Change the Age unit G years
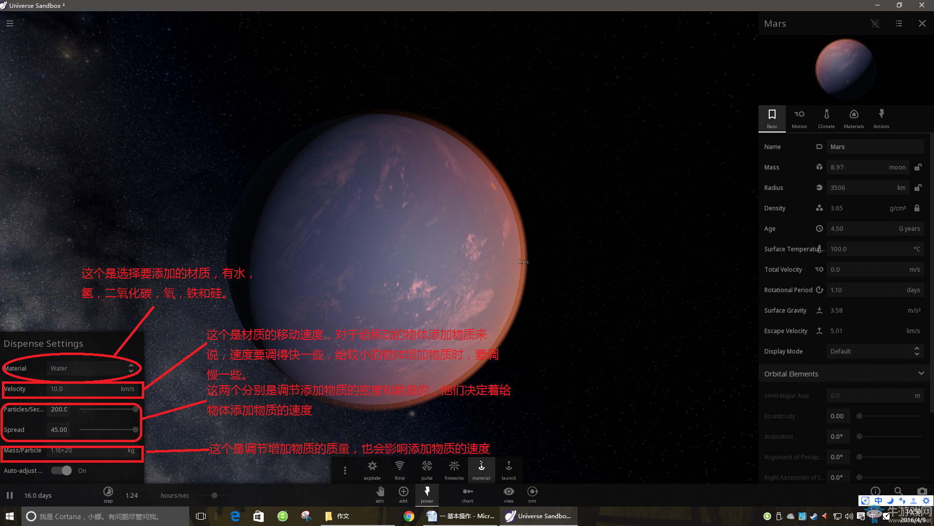 coord(909,228)
